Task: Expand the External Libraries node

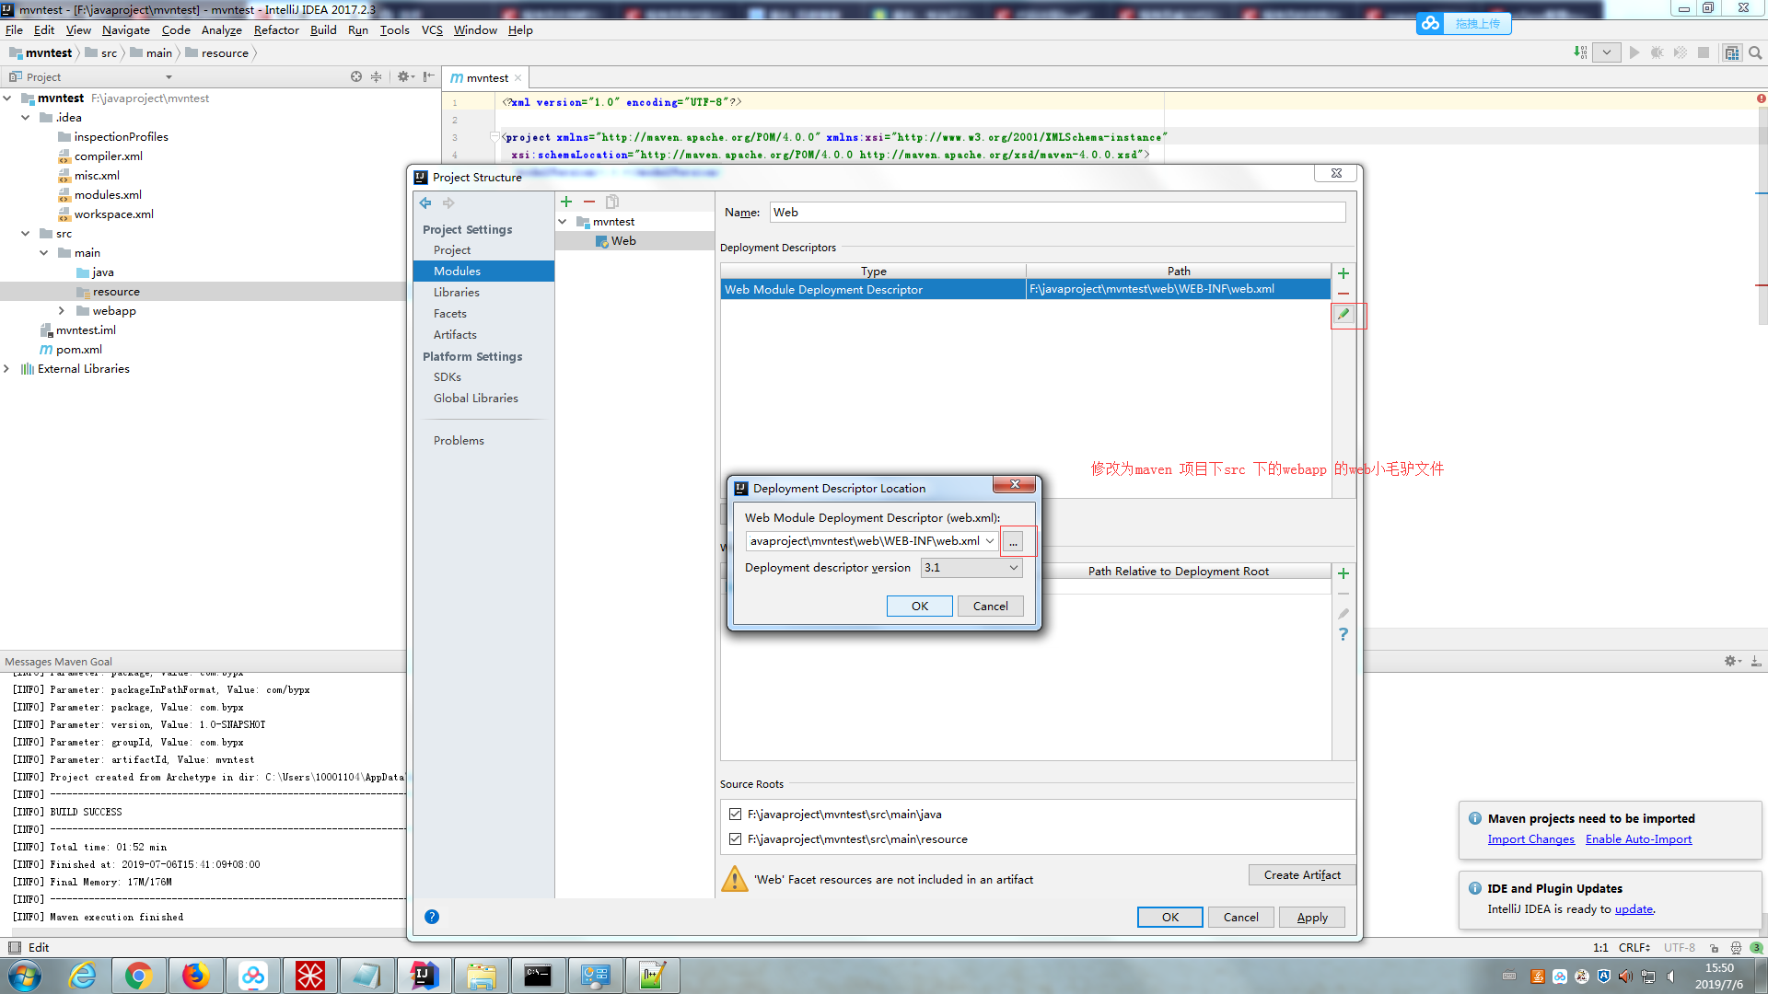Action: [x=7, y=369]
